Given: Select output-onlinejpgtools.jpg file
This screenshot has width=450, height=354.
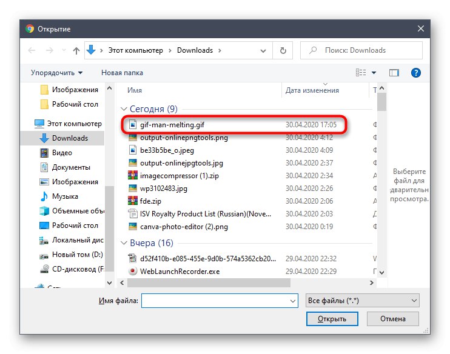Looking at the screenshot, I should coord(181,163).
